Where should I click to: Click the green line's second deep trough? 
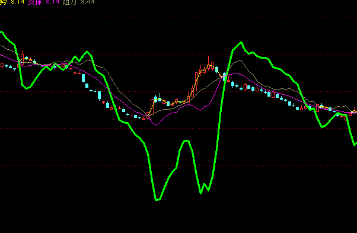click(201, 193)
